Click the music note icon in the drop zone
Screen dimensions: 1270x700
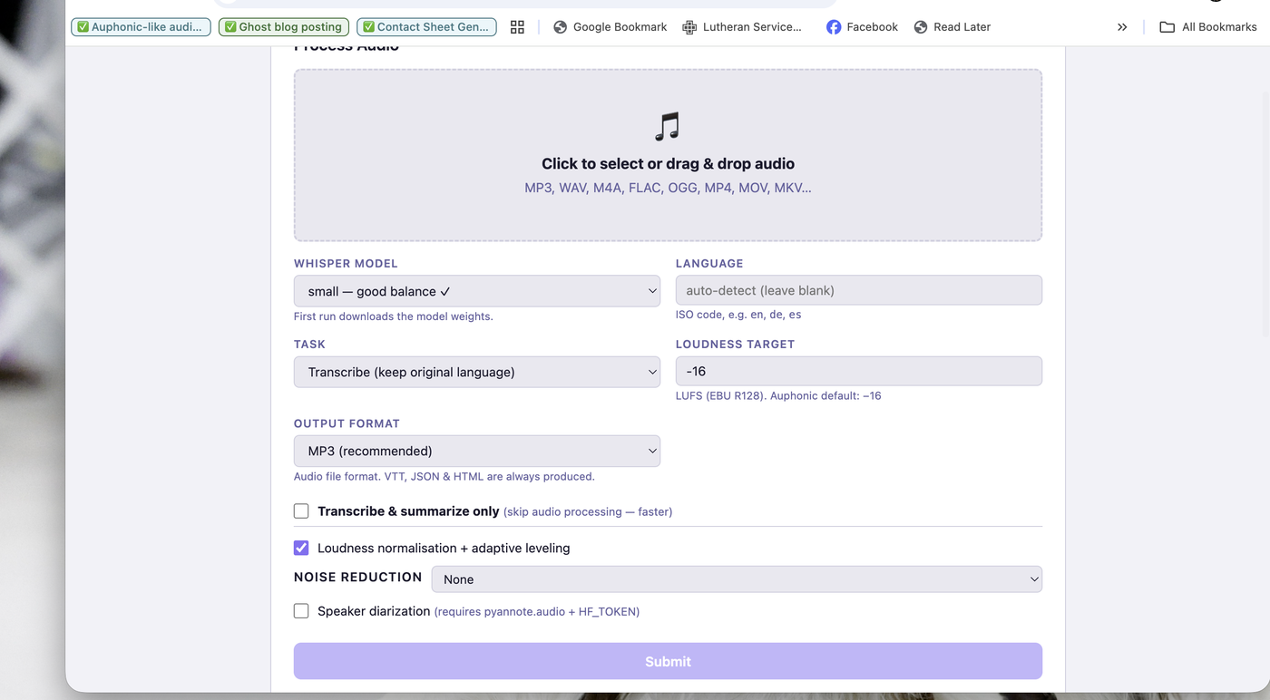(x=668, y=127)
